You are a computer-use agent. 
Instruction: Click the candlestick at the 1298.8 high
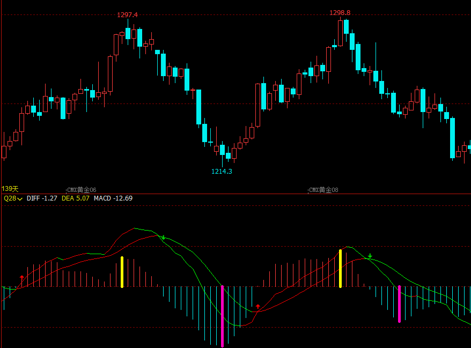pos(340,32)
